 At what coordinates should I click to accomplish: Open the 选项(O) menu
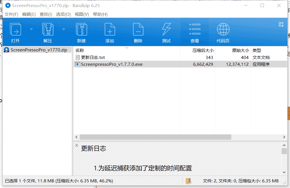pos(63,14)
